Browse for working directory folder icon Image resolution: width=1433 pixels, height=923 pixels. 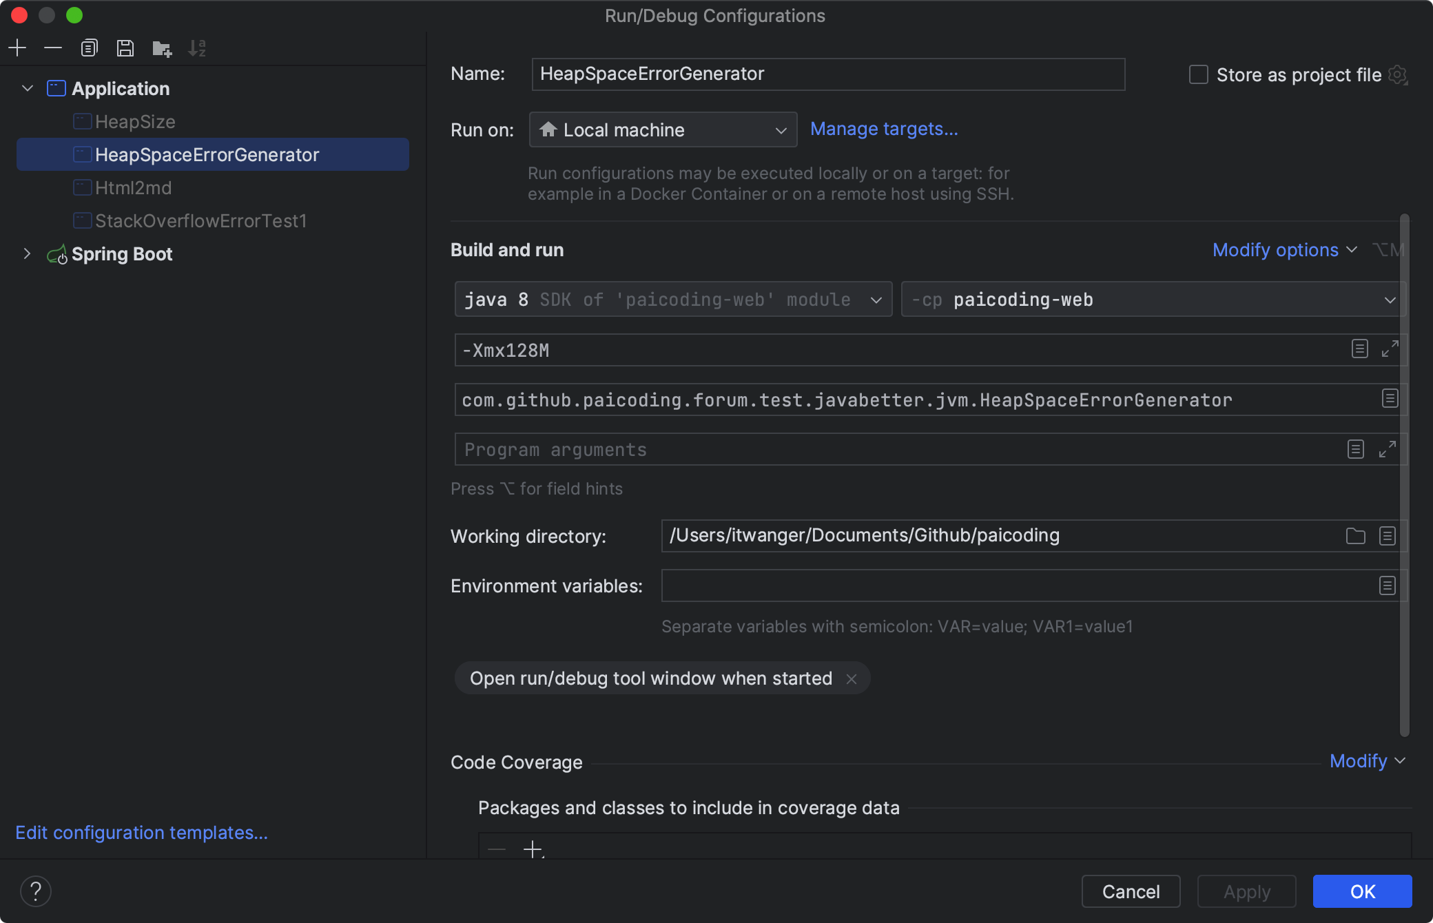1355,536
